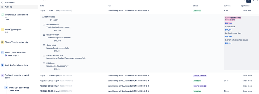Click the Check Time condition icon

pyautogui.click(x=2, y=42)
